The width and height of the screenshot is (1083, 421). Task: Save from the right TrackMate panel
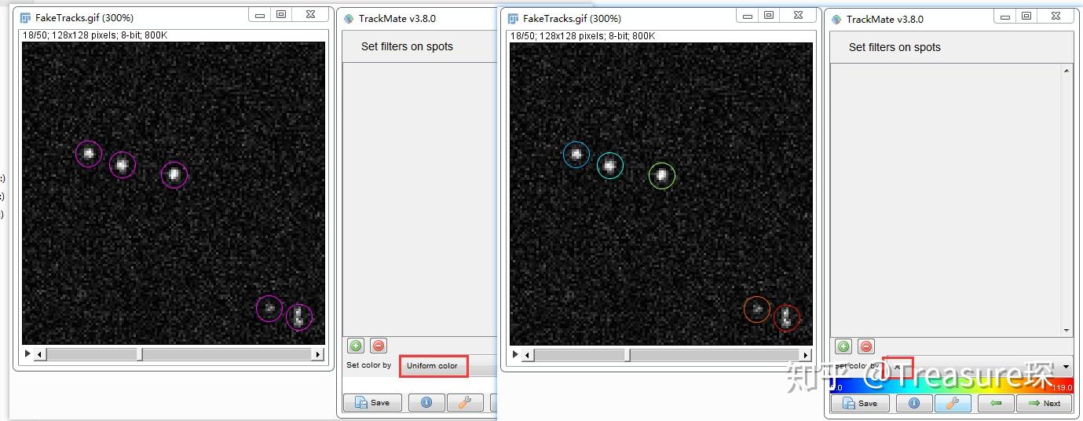pyautogui.click(x=860, y=403)
